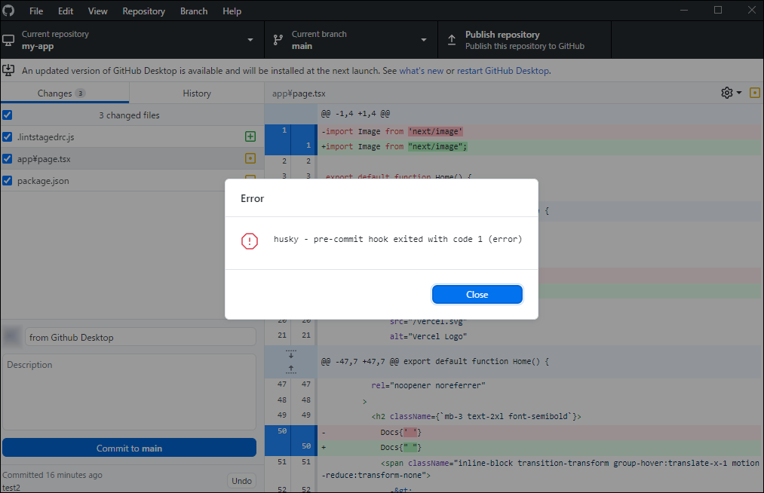Switch to the History tab
764x493 pixels.
pos(197,93)
